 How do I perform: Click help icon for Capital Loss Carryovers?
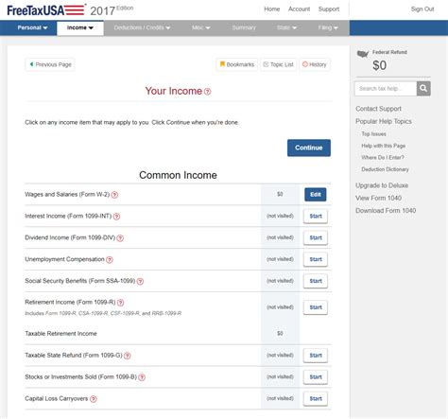[94, 399]
